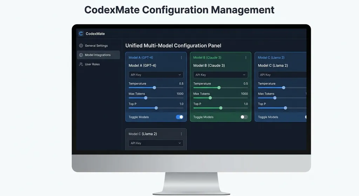Click the CodexMate app name in header
The height and width of the screenshot is (196, 359).
tap(95, 34)
